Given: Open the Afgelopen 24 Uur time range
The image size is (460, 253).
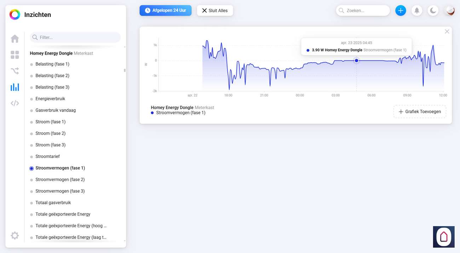Looking at the screenshot, I should [166, 11].
